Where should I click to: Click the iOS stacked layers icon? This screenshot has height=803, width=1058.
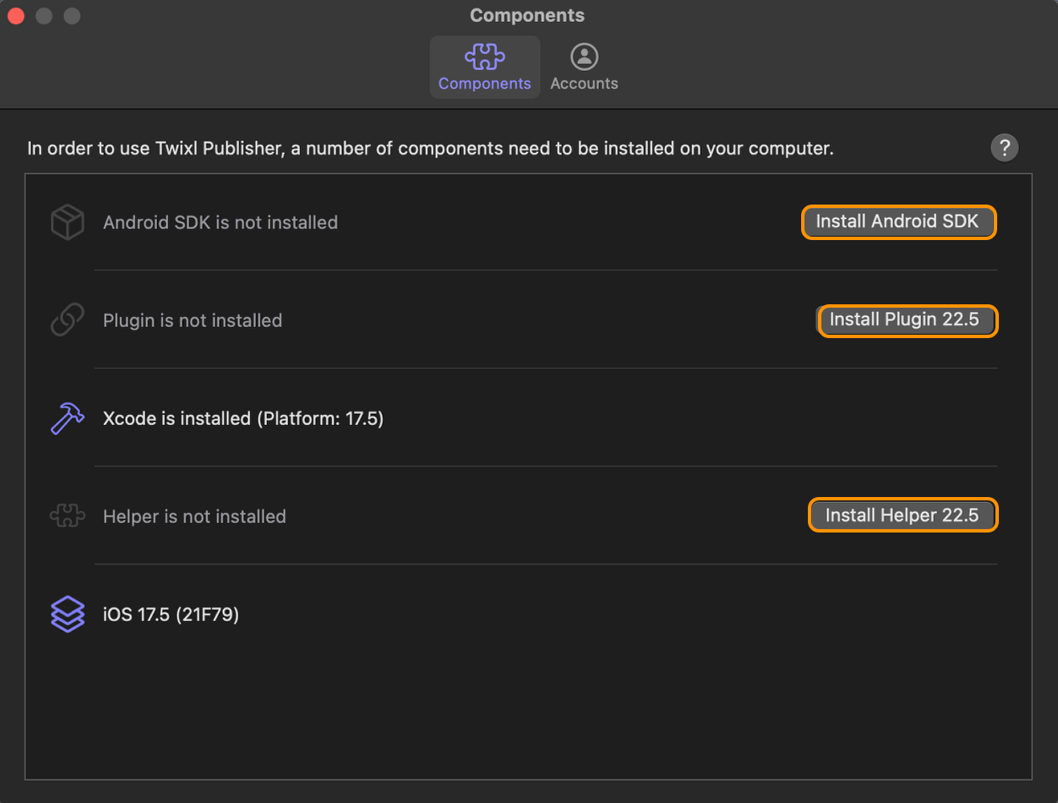tap(68, 615)
